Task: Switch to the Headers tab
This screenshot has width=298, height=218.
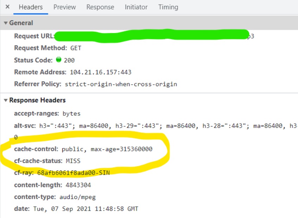Action: point(31,7)
